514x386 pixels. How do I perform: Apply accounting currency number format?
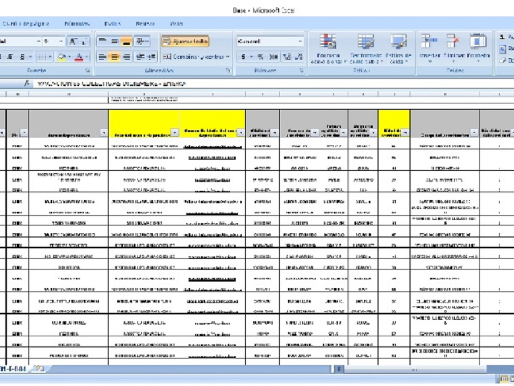(243, 57)
